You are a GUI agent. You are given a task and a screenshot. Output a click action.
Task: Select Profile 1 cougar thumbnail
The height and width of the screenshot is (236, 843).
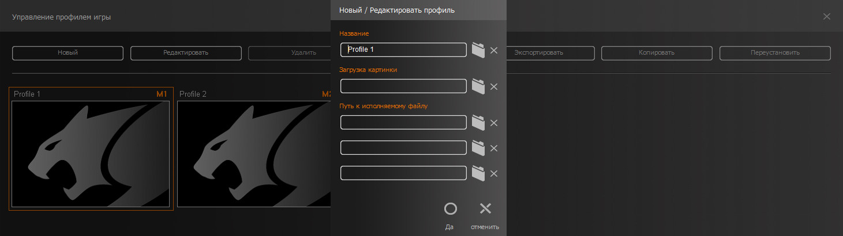click(91, 154)
